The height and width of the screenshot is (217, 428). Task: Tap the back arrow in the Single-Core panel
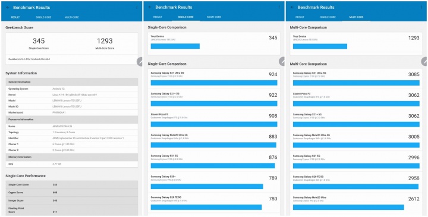[150, 7]
